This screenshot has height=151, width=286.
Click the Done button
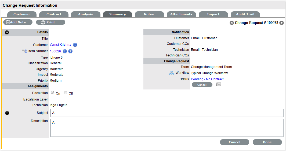coord(267,142)
